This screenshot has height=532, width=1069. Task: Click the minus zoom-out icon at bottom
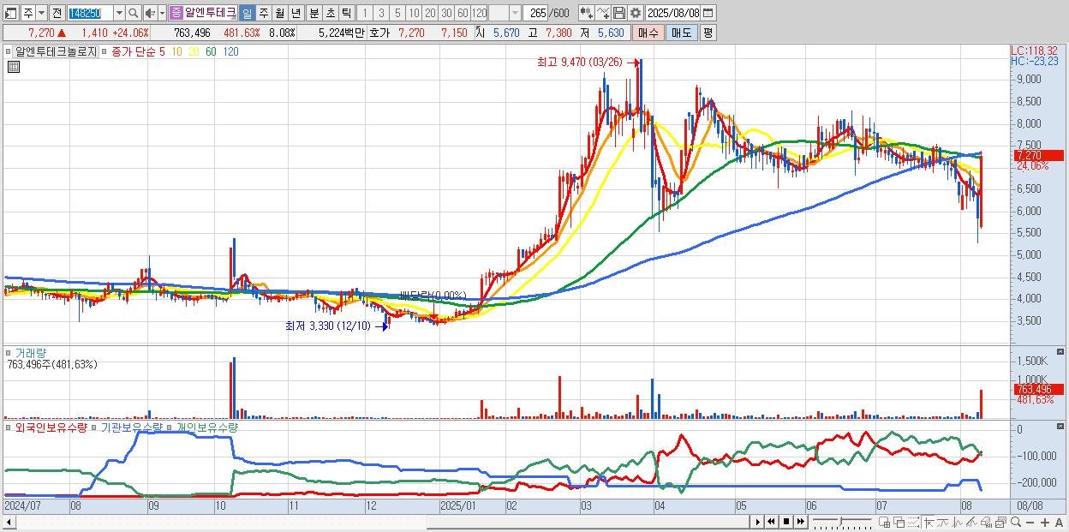tap(1030, 523)
